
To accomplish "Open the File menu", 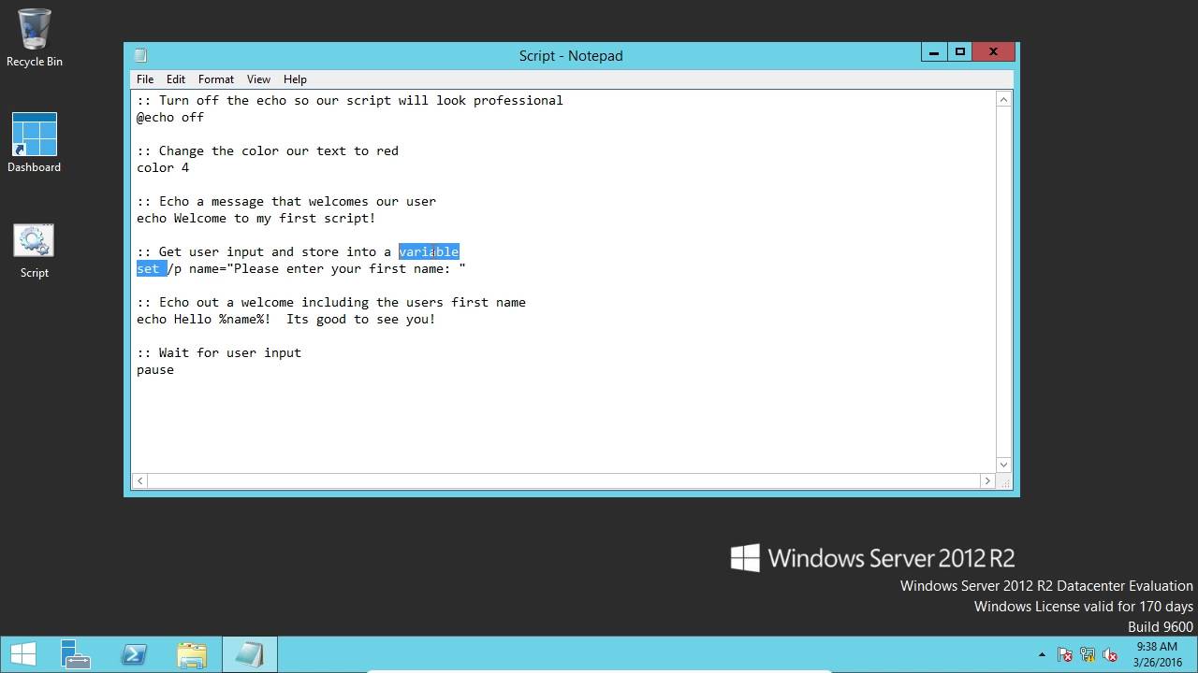I will tap(145, 79).
